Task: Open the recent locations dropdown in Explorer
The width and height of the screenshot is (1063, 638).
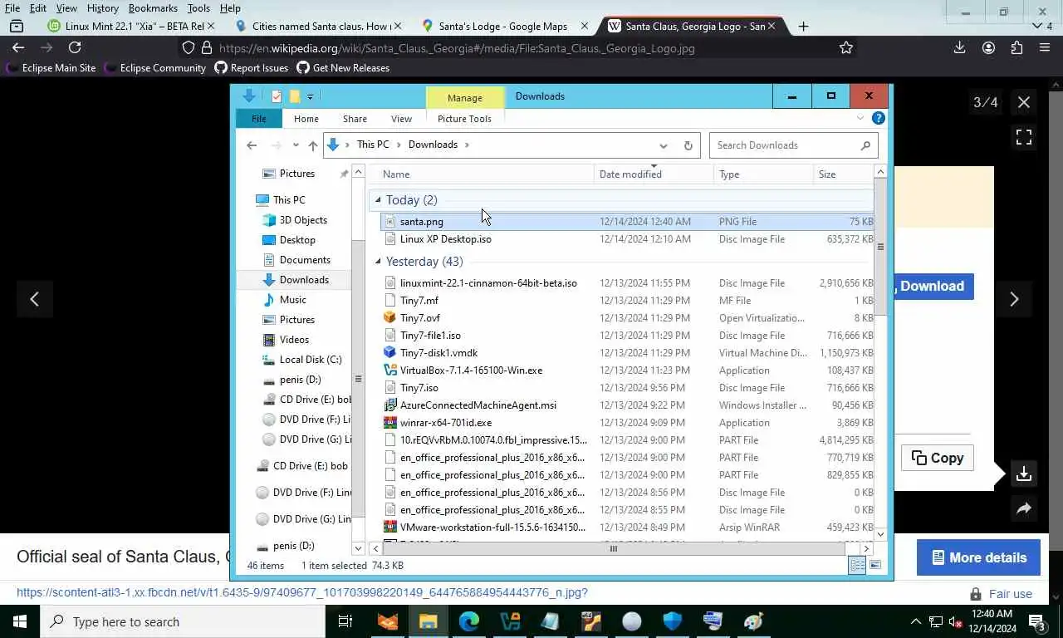Action: tap(296, 145)
